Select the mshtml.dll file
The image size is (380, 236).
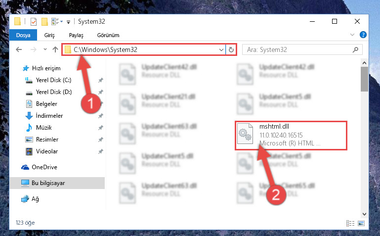pos(291,135)
